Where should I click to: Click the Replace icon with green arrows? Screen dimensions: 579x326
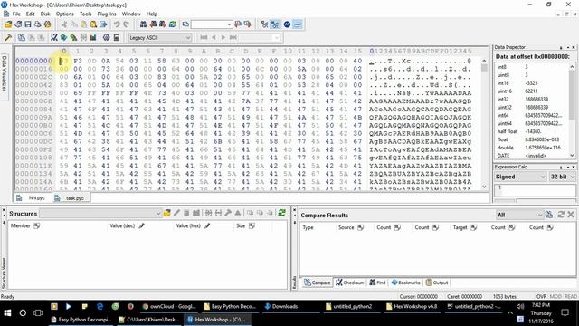pos(173,24)
